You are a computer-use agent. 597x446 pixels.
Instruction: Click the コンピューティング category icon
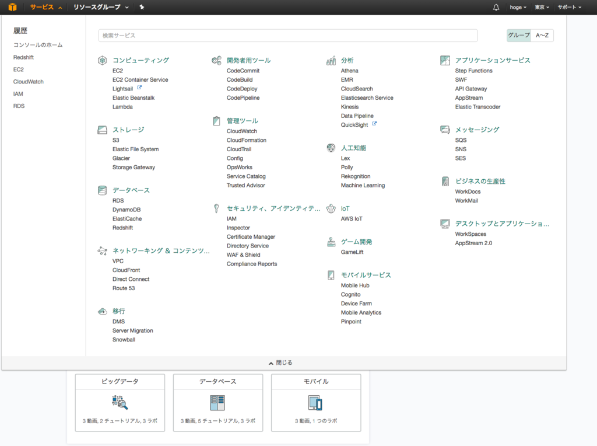point(102,60)
